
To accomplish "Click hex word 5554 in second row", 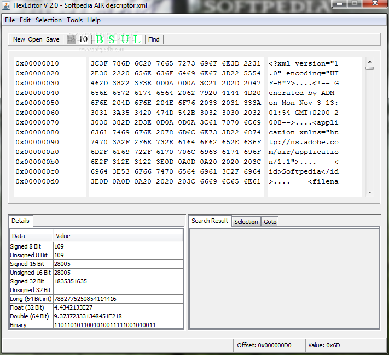I will tap(252, 73).
